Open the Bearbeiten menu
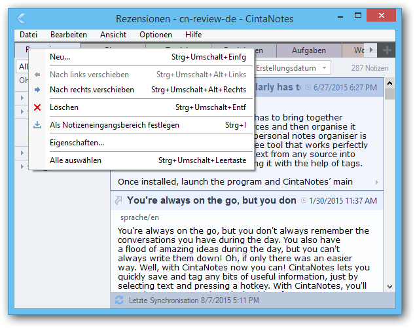415x328 pixels. click(69, 35)
